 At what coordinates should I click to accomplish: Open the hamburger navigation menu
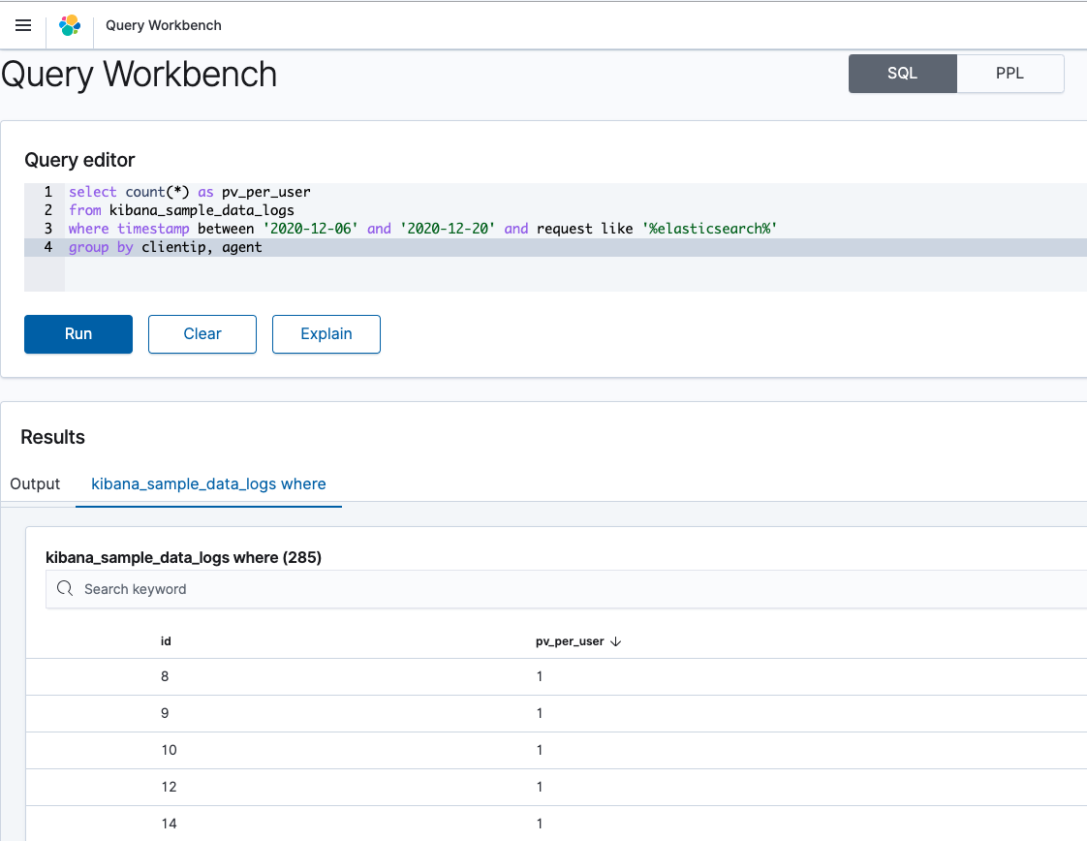tap(23, 25)
